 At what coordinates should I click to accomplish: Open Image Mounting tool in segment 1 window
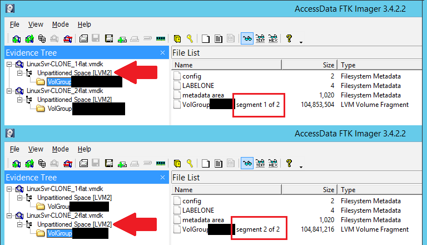point(42,39)
